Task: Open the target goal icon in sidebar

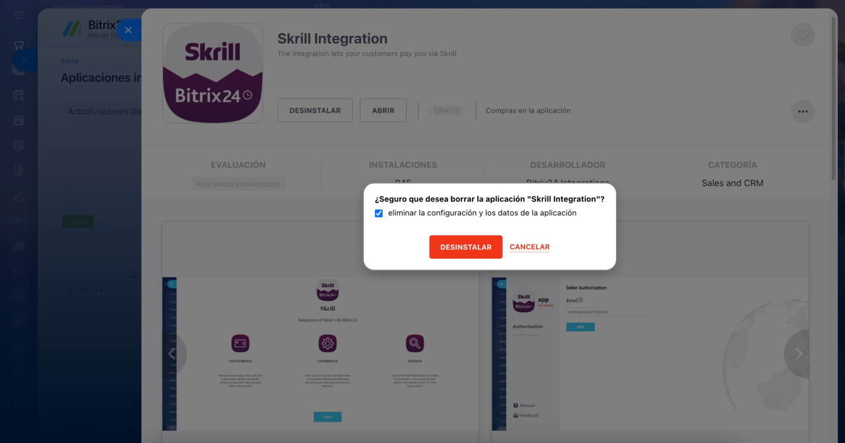Action: [18, 145]
